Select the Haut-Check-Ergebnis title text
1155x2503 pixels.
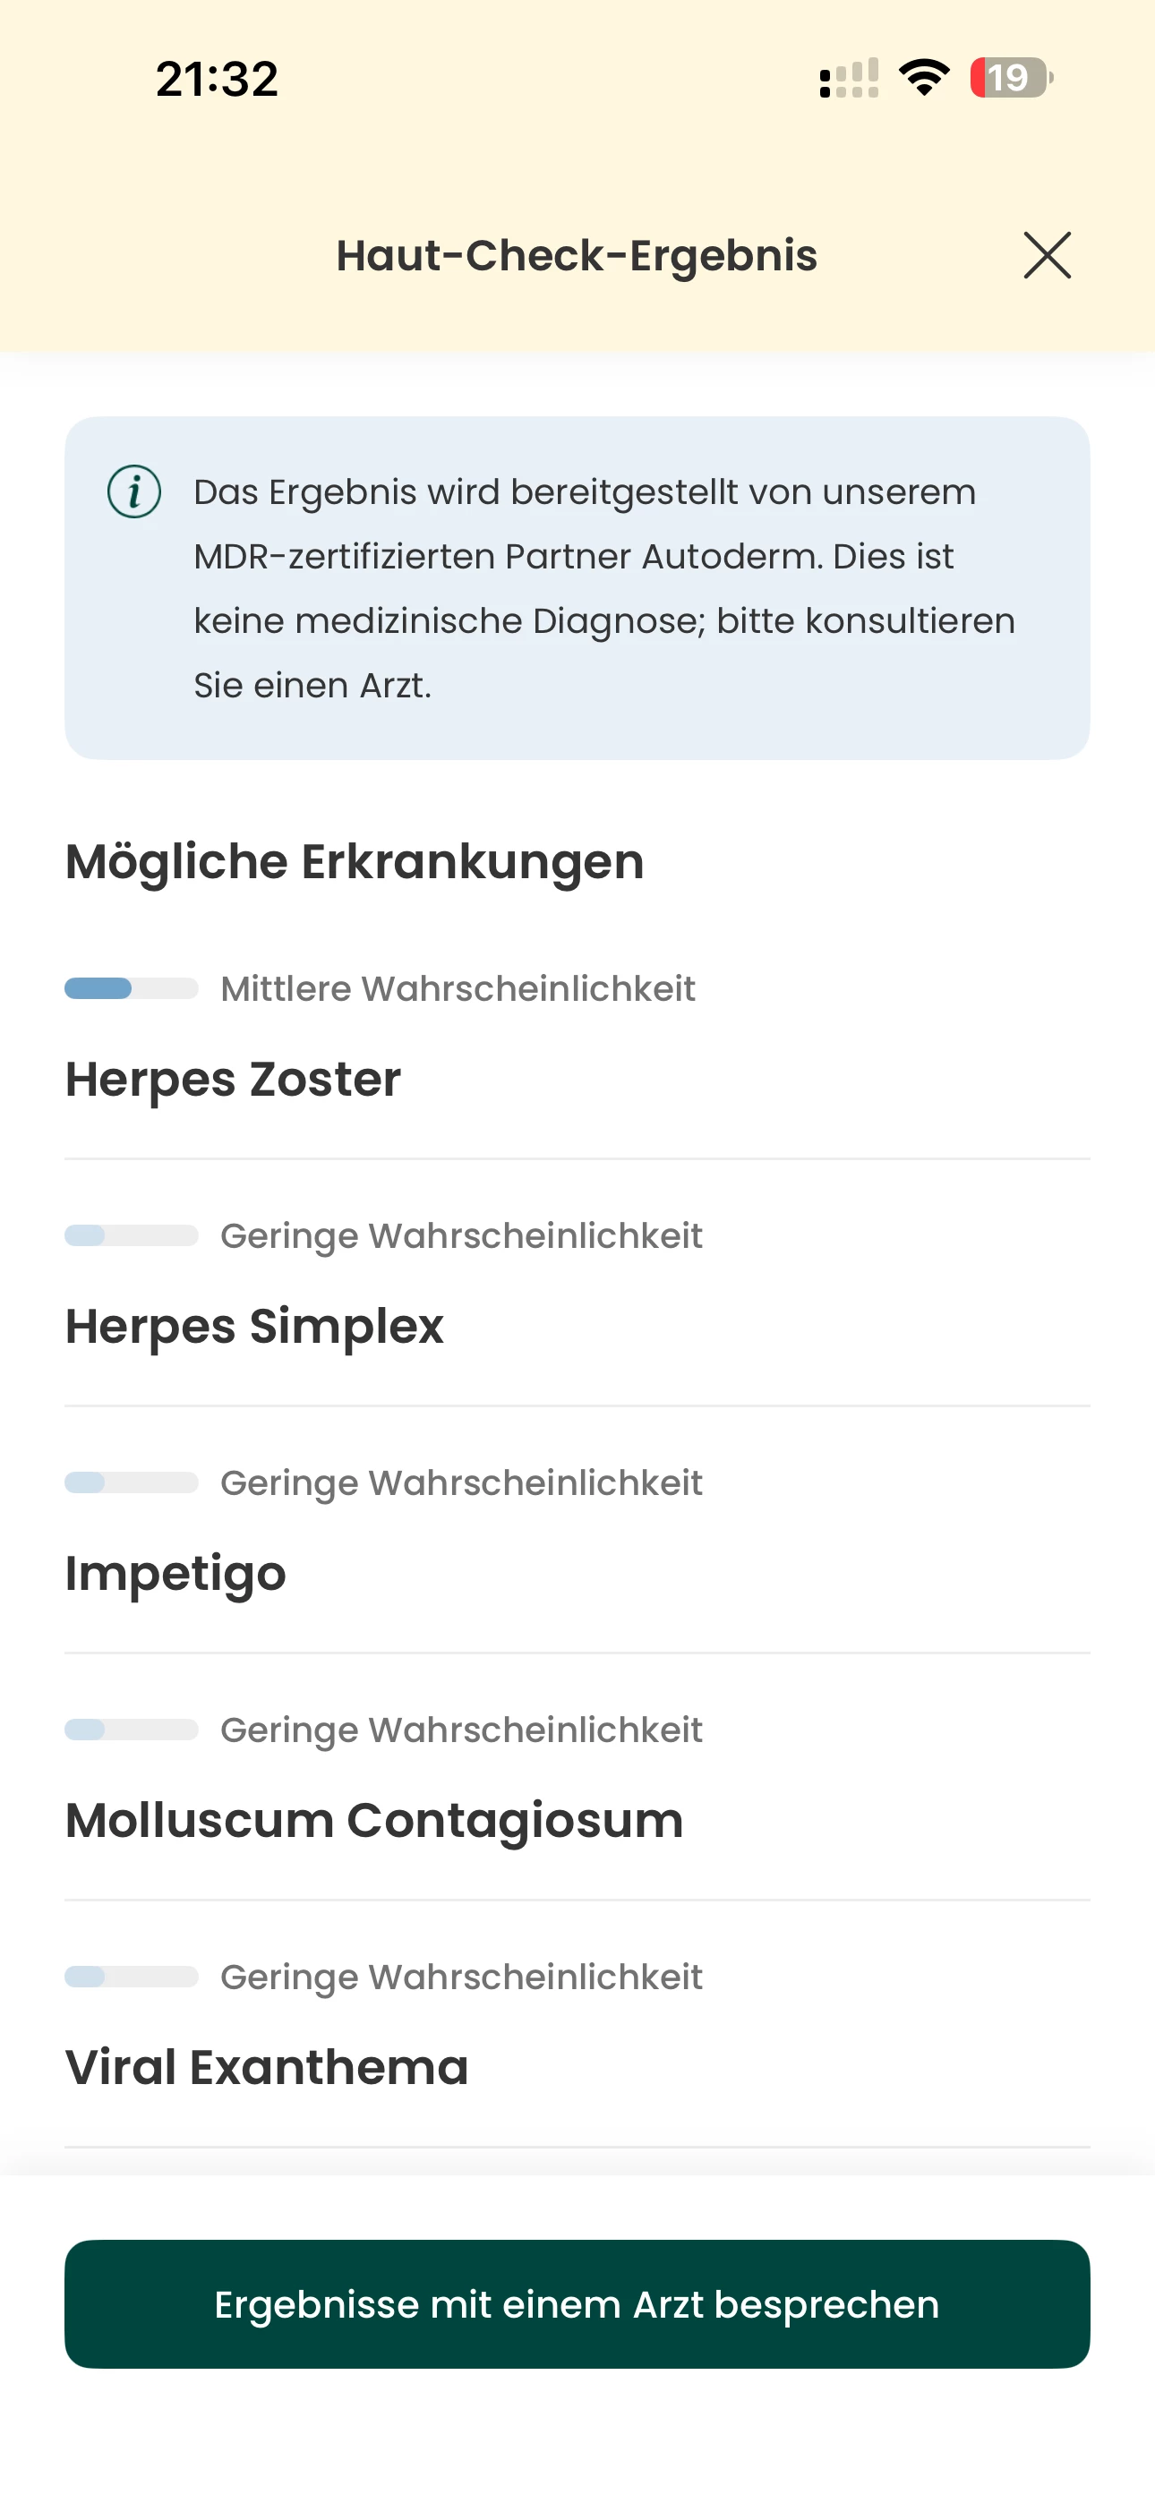pos(577,255)
